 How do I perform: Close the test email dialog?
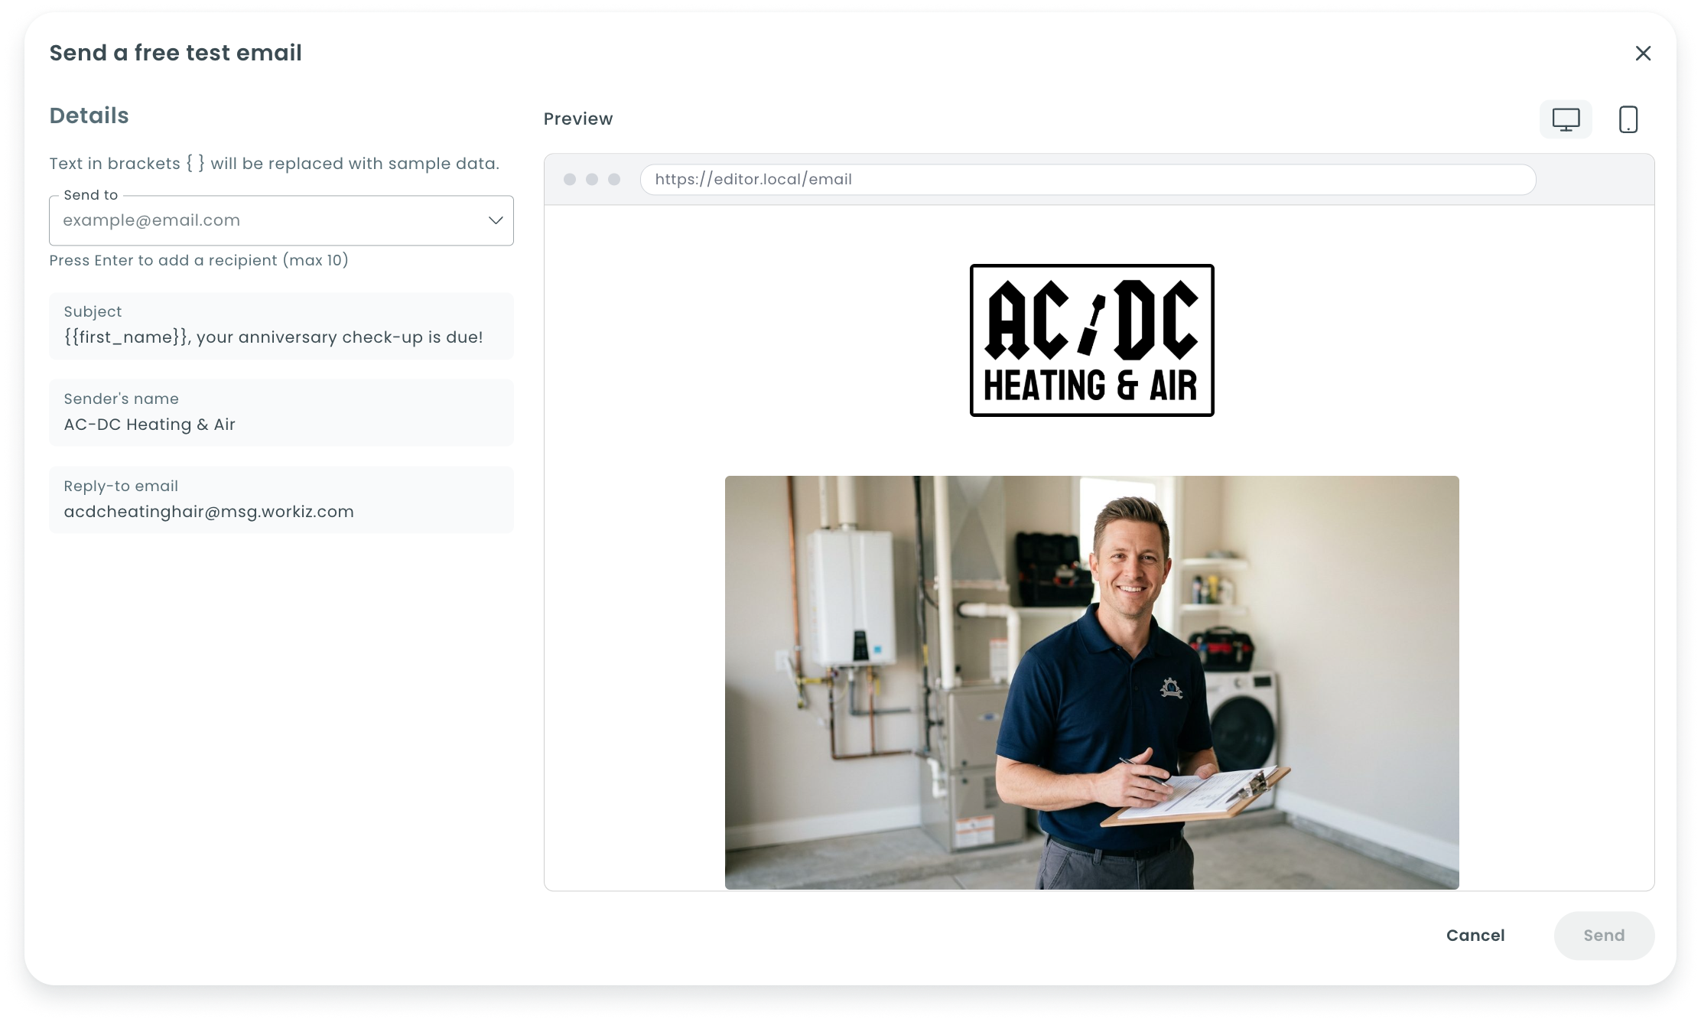[x=1643, y=54]
